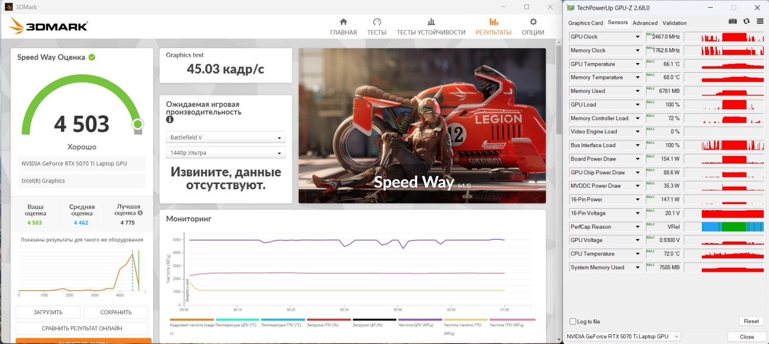Click the Speed Way Legion motorcycle thumbnail
This screenshot has height=344, width=769.
tap(422, 126)
